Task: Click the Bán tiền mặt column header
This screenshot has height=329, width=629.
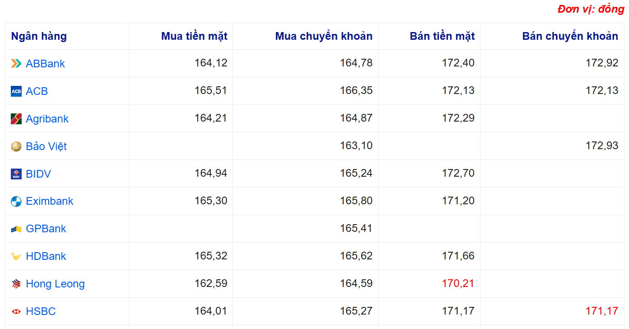Action: point(442,36)
